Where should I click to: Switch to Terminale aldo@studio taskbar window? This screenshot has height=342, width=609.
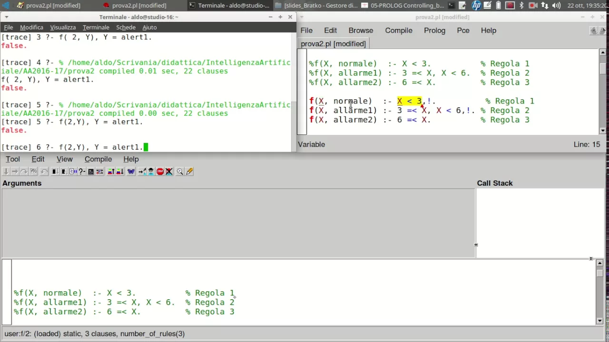point(228,6)
